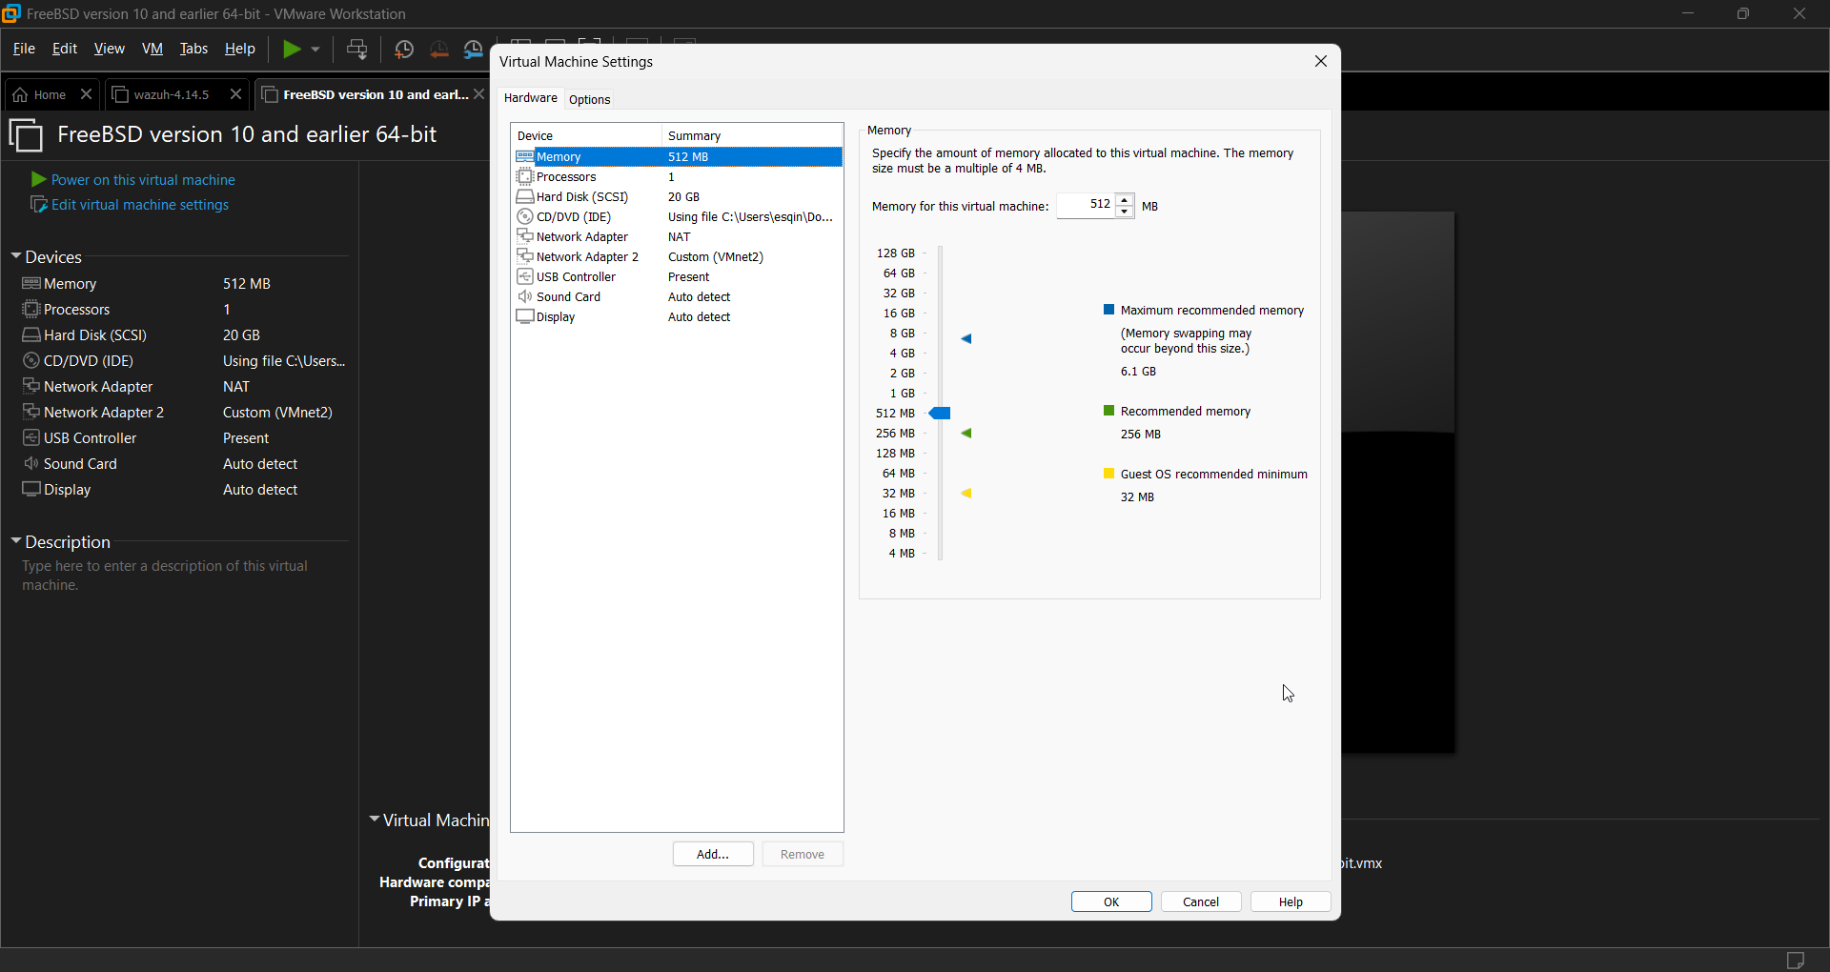Select the Hardware tab in settings
Viewport: 1830px width, 972px height.
click(x=531, y=98)
